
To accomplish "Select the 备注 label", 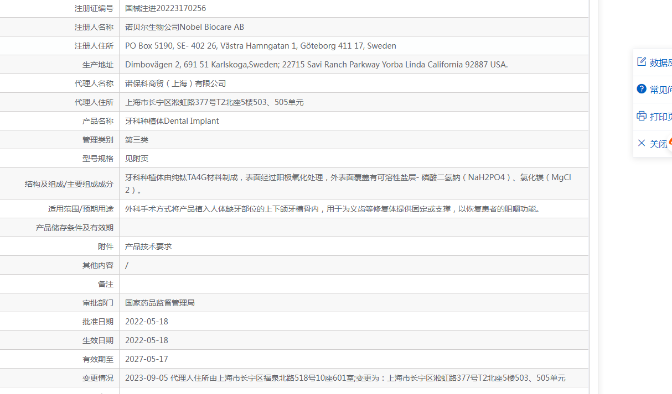I will point(106,284).
